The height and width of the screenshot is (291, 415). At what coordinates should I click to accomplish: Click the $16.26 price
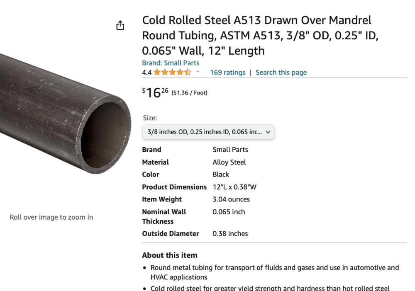[155, 92]
